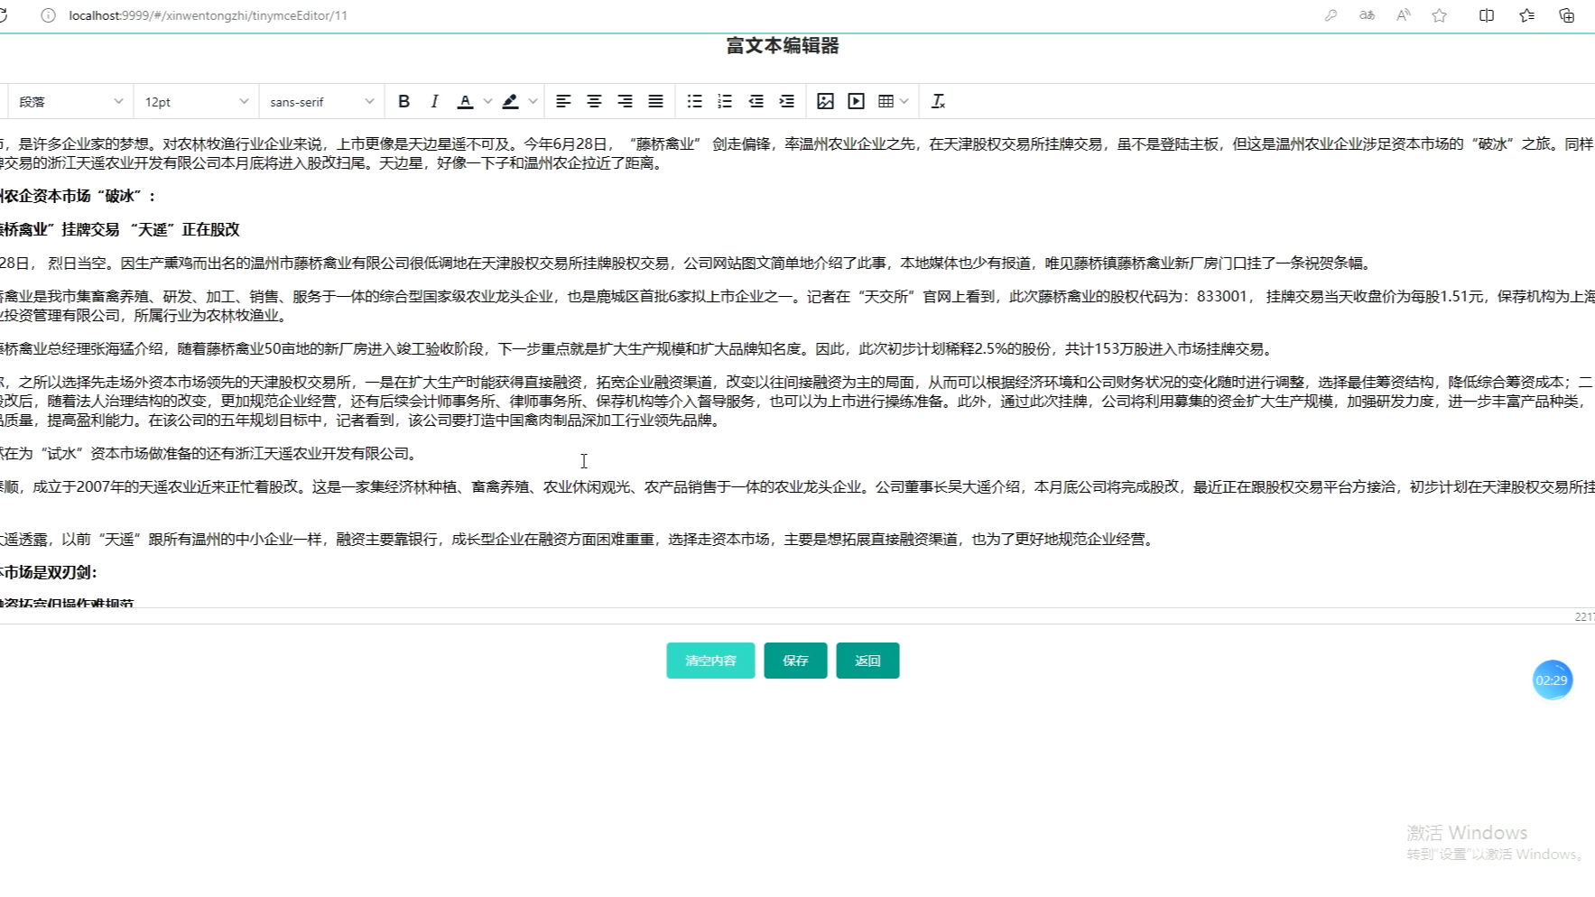This screenshot has width=1595, height=897.
Task: Apply the text color button
Action: pyautogui.click(x=465, y=102)
